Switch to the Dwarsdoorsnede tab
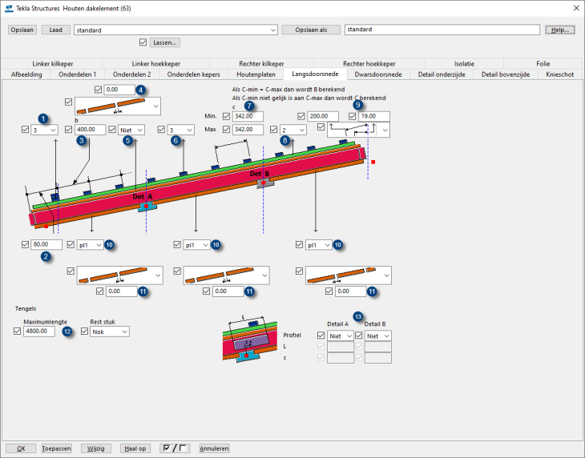 (378, 74)
